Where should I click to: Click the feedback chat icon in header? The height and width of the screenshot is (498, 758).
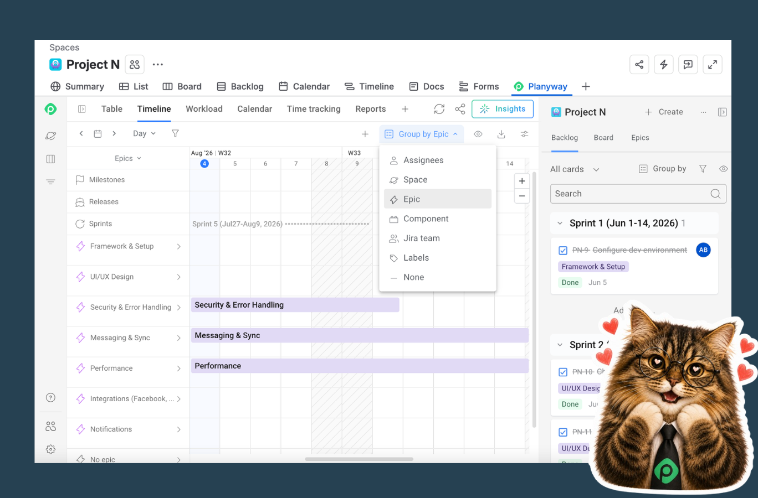click(688, 65)
